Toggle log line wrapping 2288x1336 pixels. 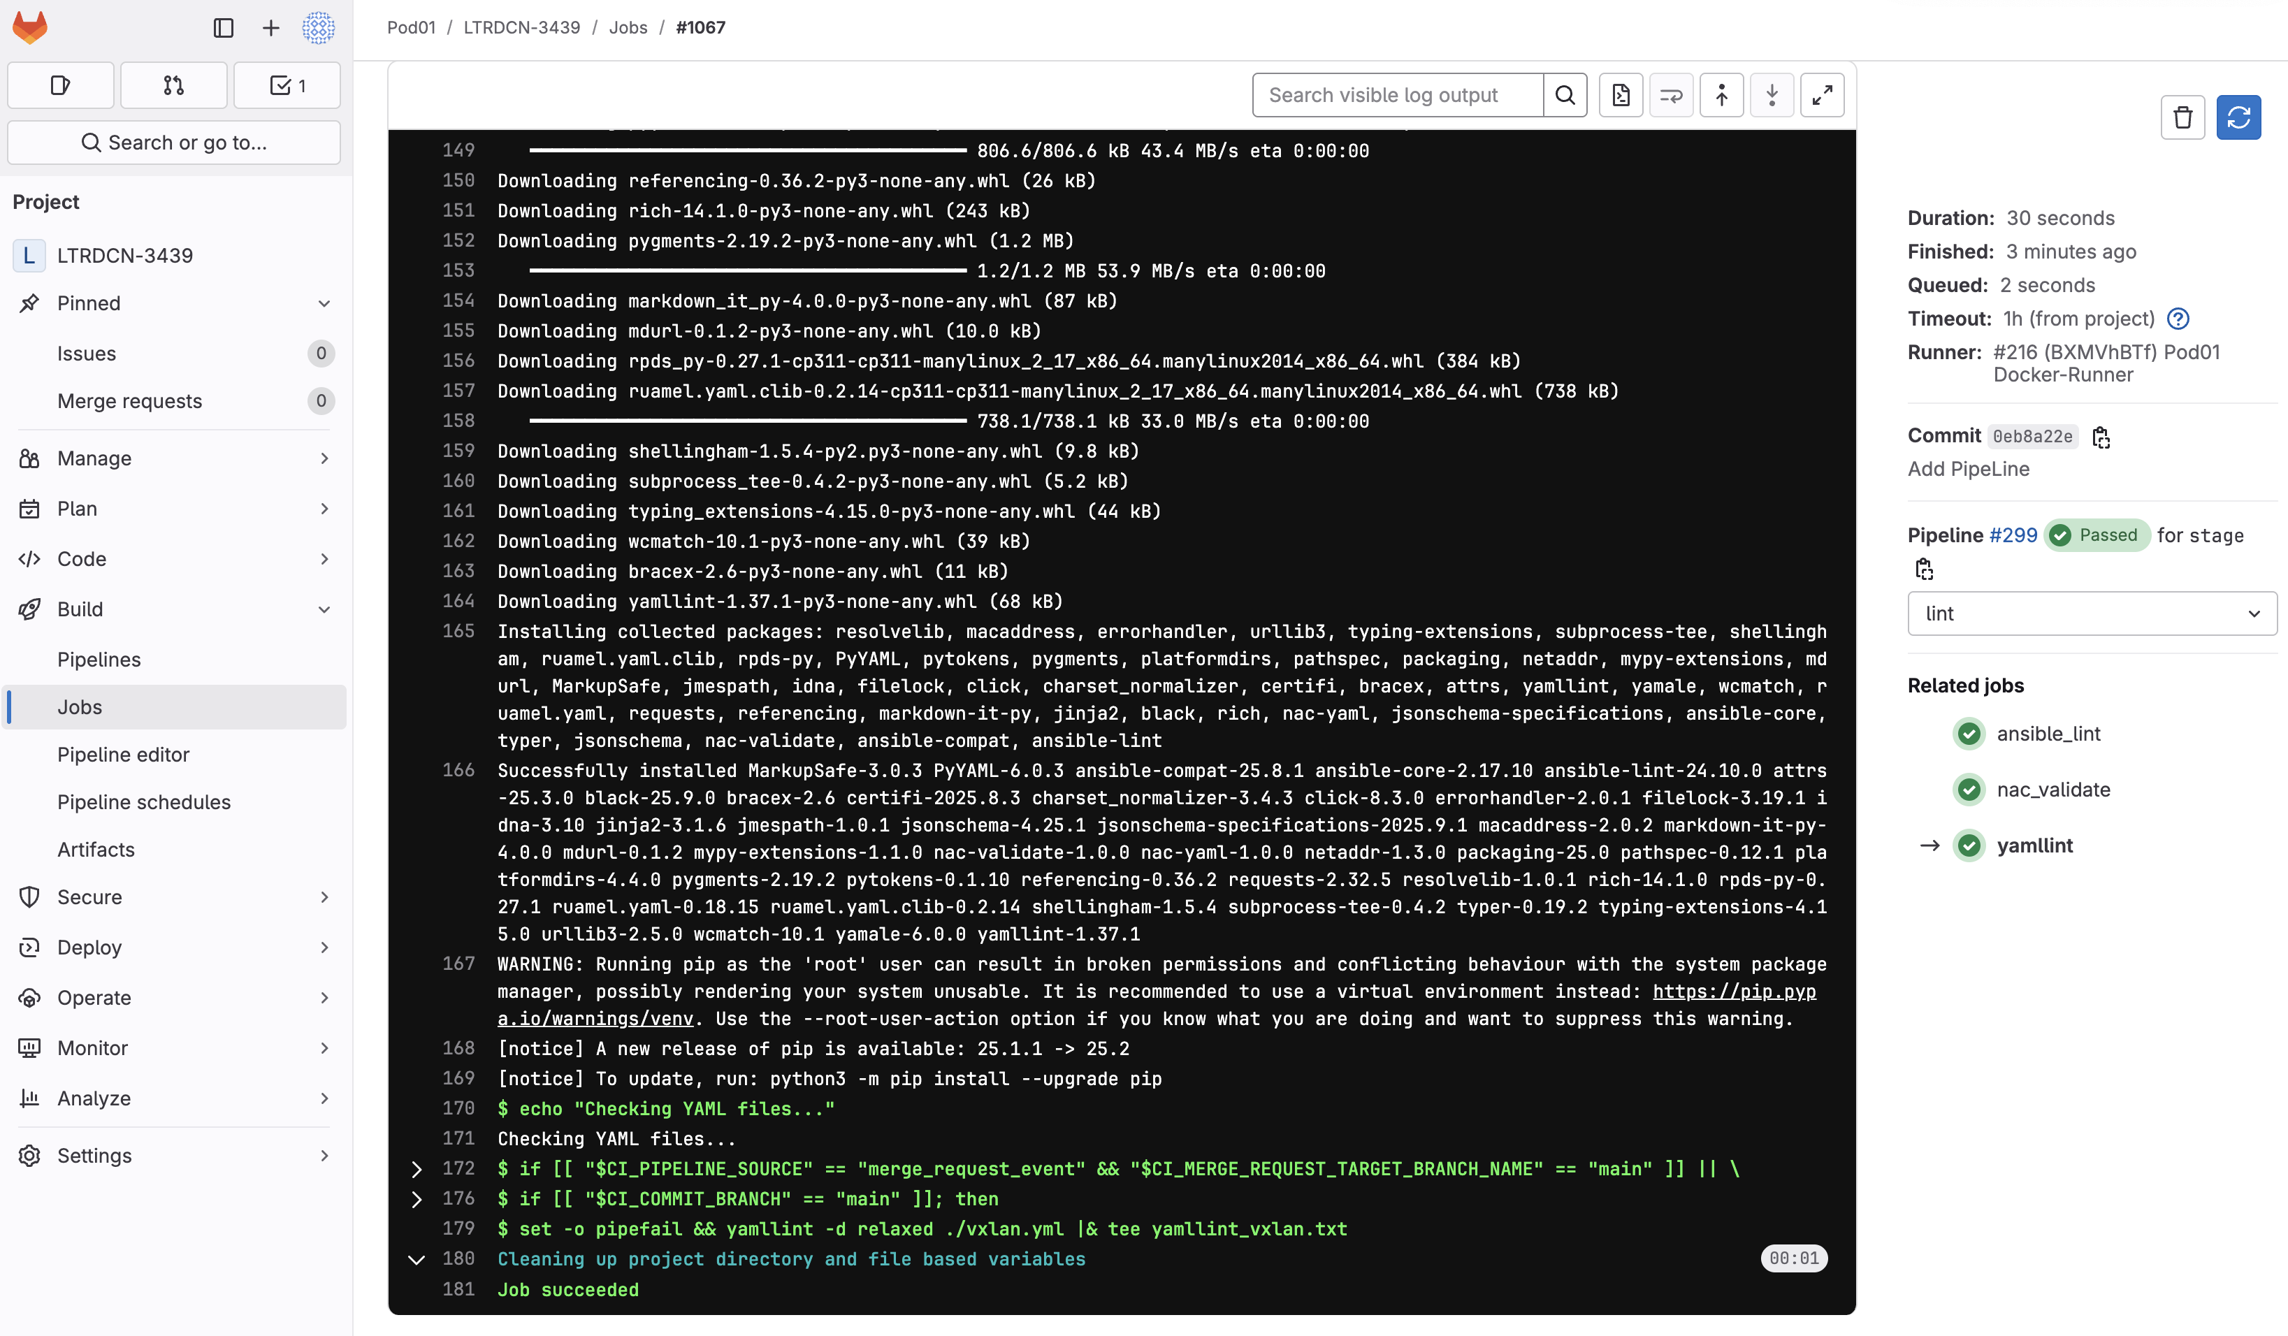[1671, 95]
